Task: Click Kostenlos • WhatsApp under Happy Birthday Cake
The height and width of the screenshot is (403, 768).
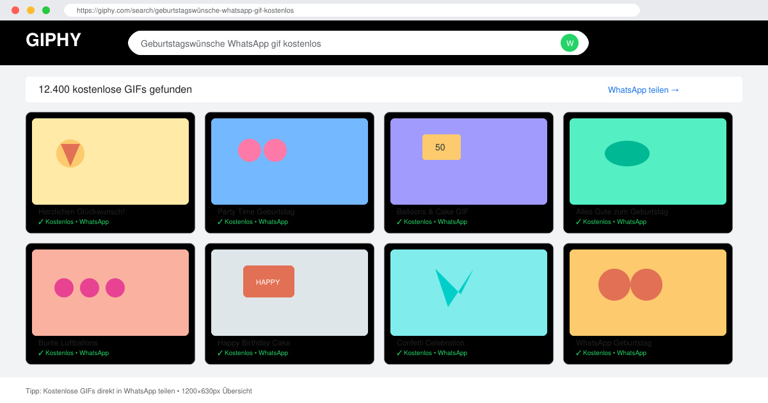Action: pos(252,353)
